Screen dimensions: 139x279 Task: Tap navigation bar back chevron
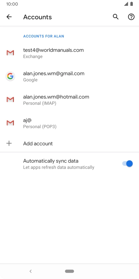[30, 271]
